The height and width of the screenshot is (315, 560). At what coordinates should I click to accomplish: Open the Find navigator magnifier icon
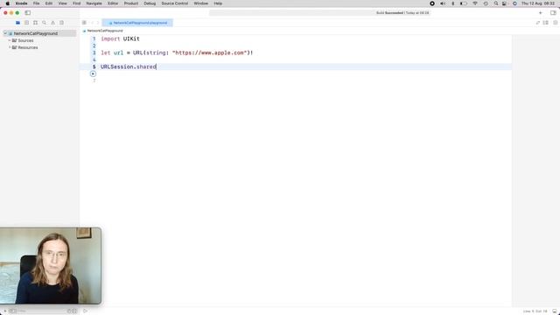tap(45, 23)
